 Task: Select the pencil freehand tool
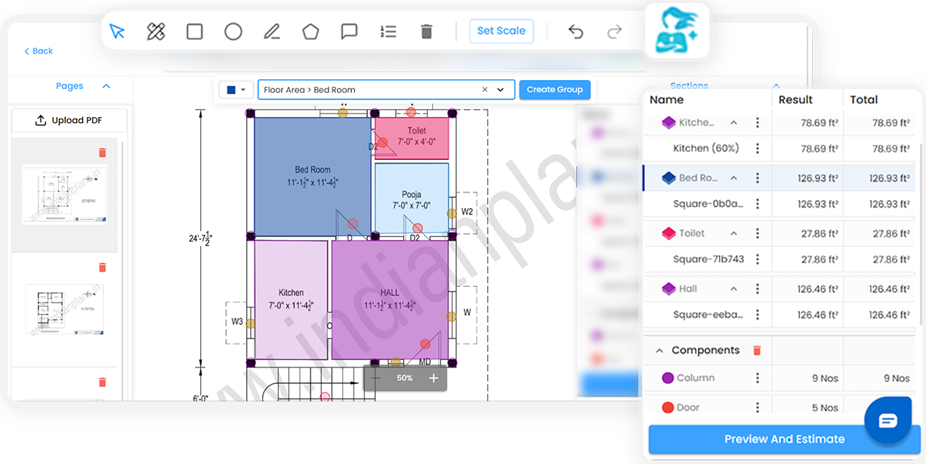point(272,31)
